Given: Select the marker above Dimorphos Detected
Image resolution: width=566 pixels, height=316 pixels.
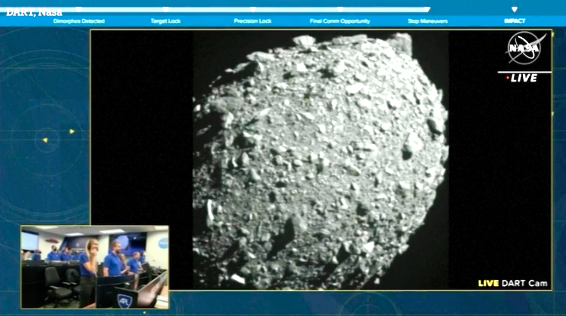Looking at the screenshot, I should click(x=79, y=9).
